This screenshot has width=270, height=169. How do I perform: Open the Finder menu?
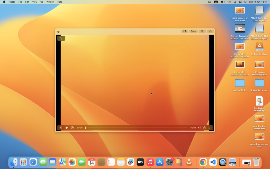pyautogui.click(x=12, y=2)
